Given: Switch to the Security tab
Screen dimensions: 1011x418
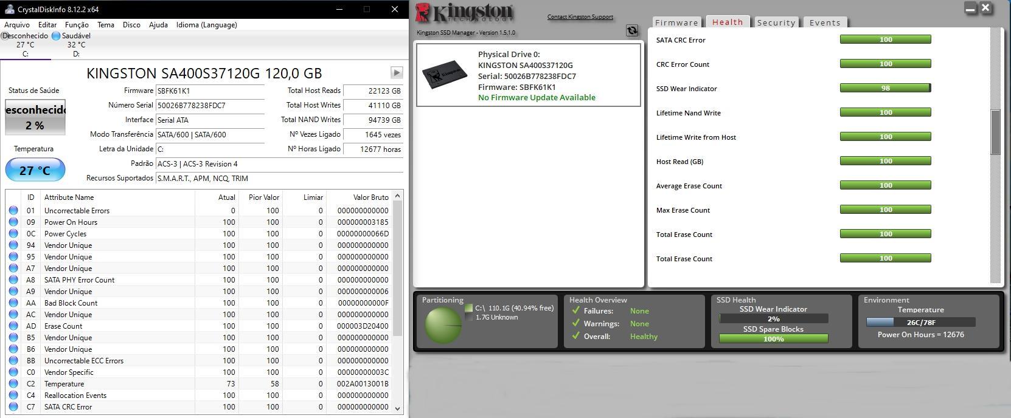Looking at the screenshot, I should pos(776,22).
